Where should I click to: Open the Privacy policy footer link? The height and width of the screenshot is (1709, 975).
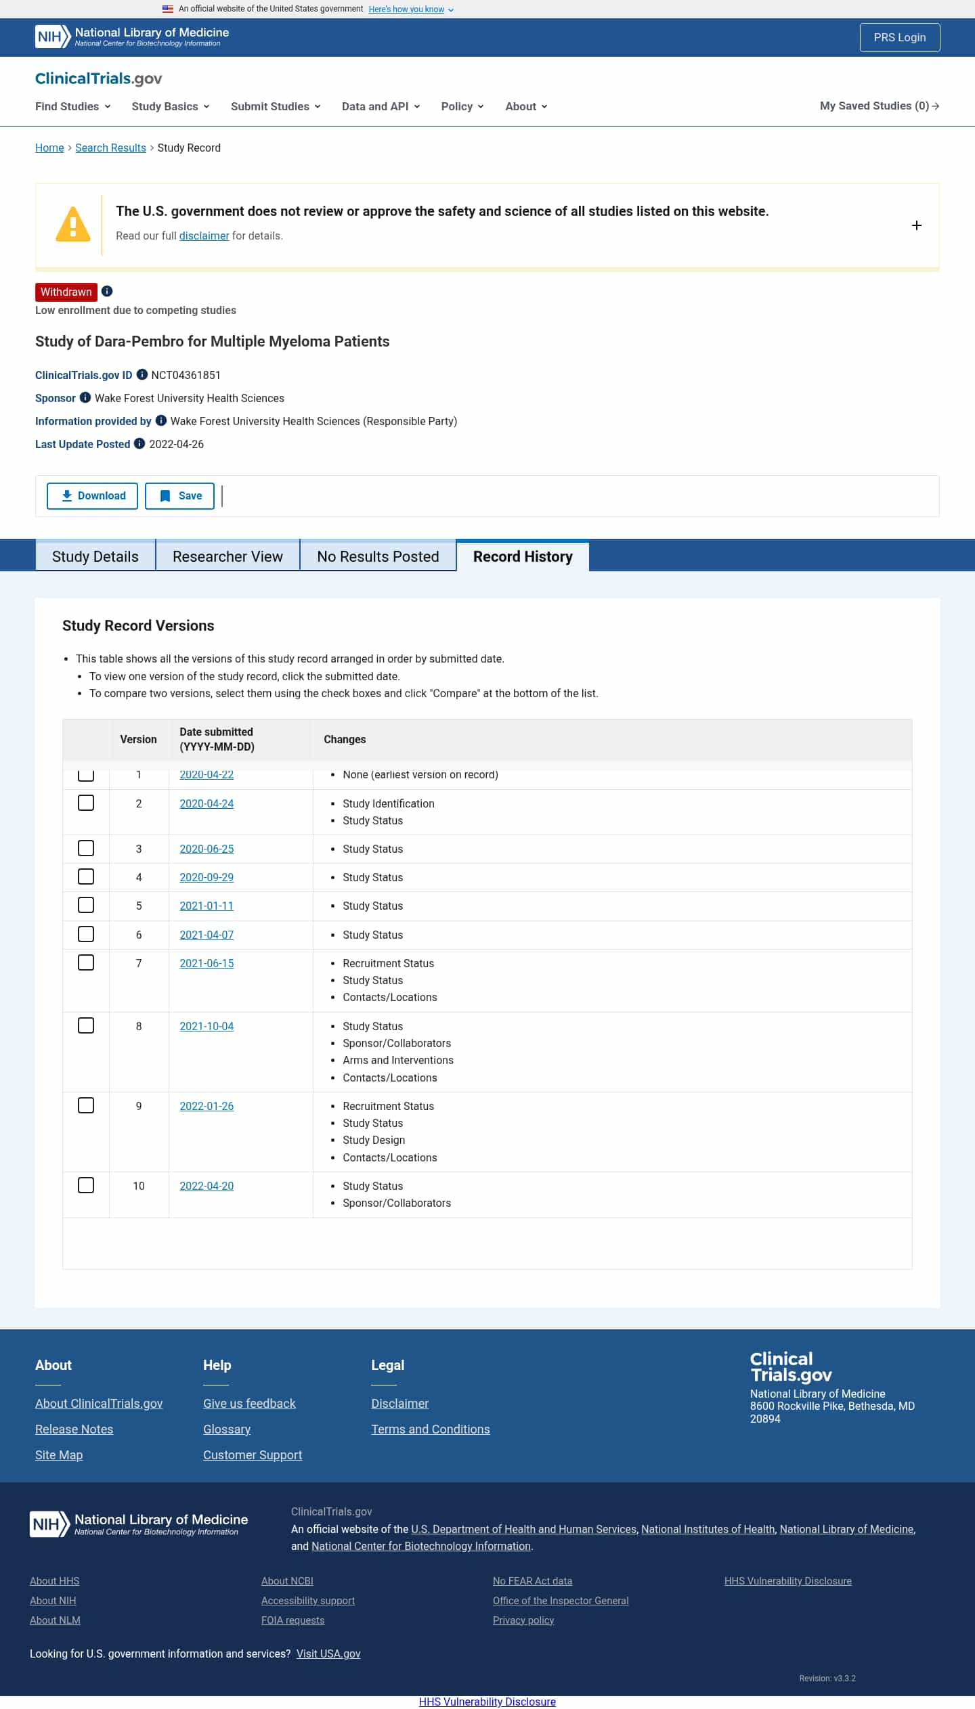523,1620
